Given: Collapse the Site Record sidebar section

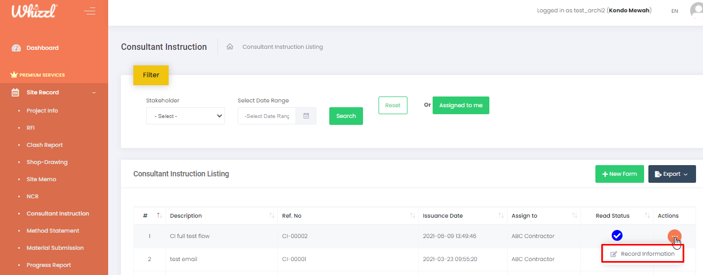Looking at the screenshot, I should pyautogui.click(x=94, y=93).
